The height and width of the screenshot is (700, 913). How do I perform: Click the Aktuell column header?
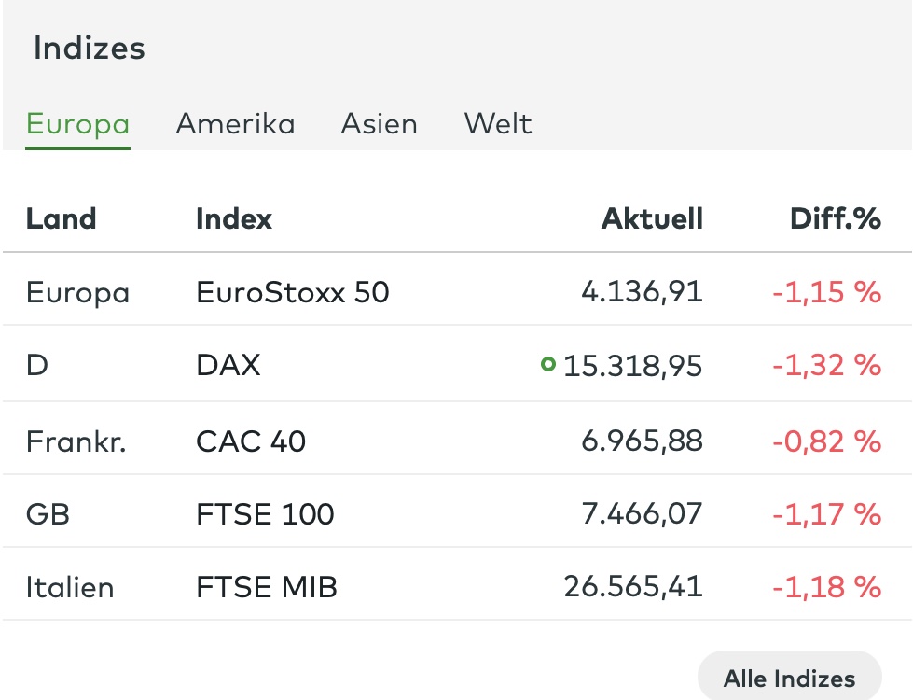[x=652, y=219]
